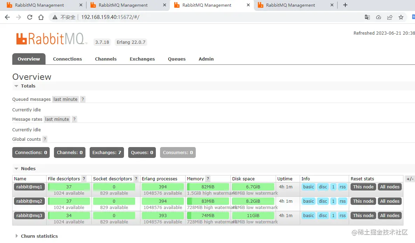Open the Overview tab
Screen dimensions: 415x243
coord(29,59)
